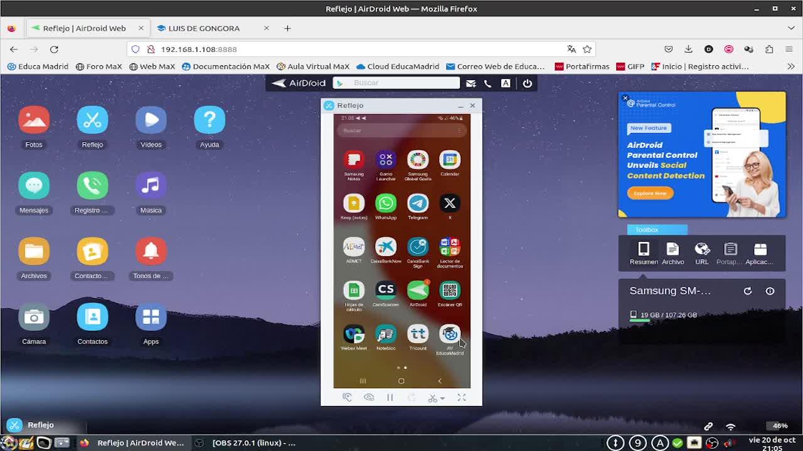Tap Escáner QR on the phone screen

[450, 290]
